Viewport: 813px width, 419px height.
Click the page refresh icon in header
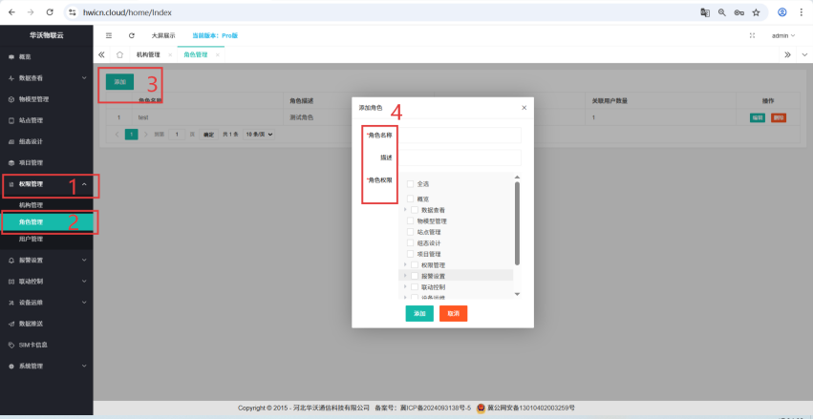[132, 35]
